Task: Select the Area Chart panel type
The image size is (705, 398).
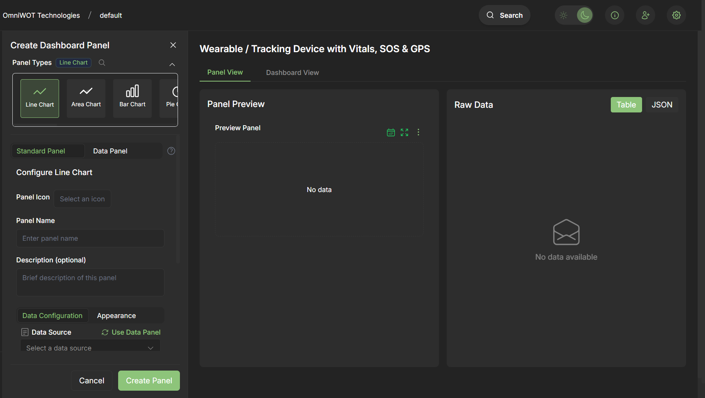Action: point(86,98)
